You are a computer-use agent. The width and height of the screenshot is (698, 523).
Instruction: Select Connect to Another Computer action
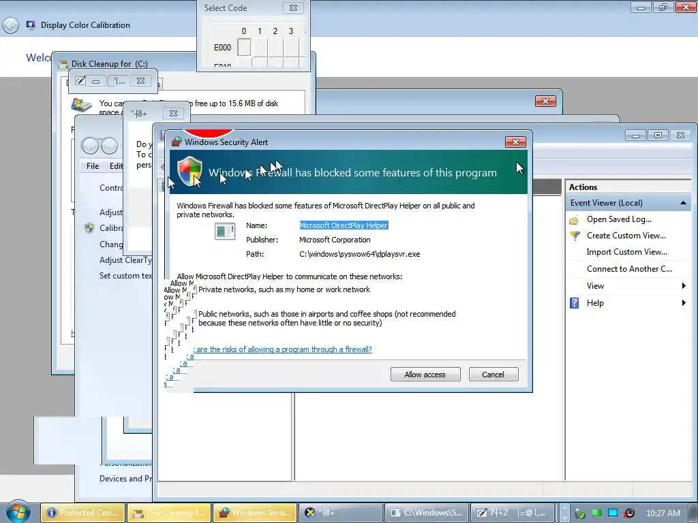coord(629,269)
